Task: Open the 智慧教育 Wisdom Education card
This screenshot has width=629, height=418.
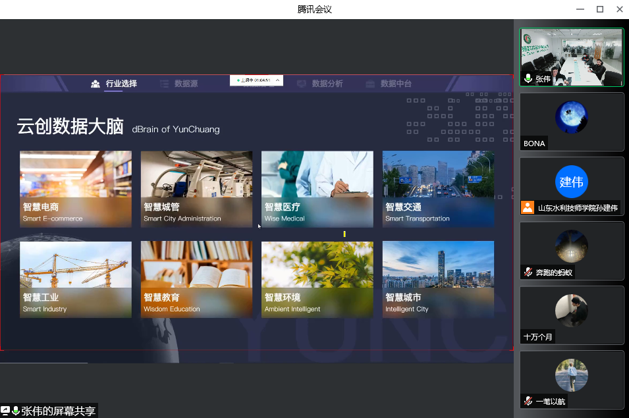Action: click(196, 279)
